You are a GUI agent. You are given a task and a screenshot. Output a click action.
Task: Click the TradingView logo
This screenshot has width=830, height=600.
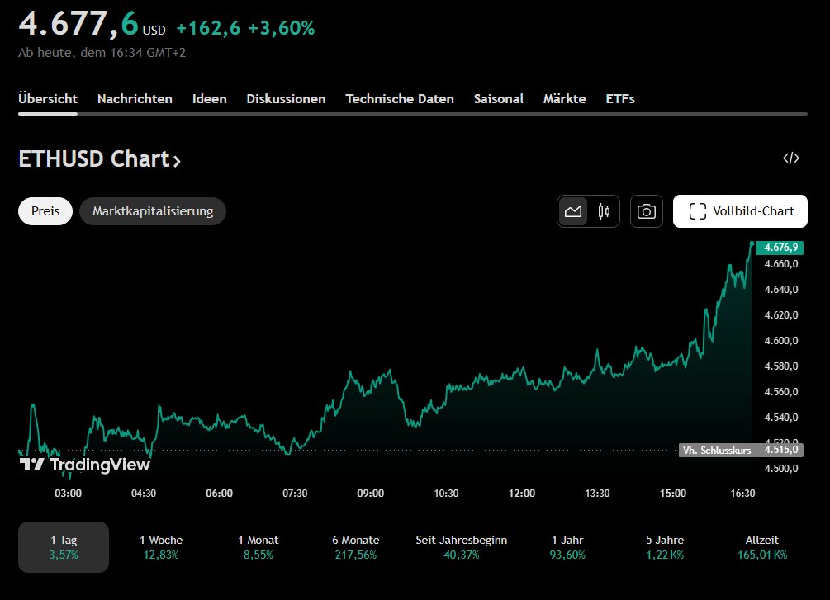pyautogui.click(x=83, y=465)
